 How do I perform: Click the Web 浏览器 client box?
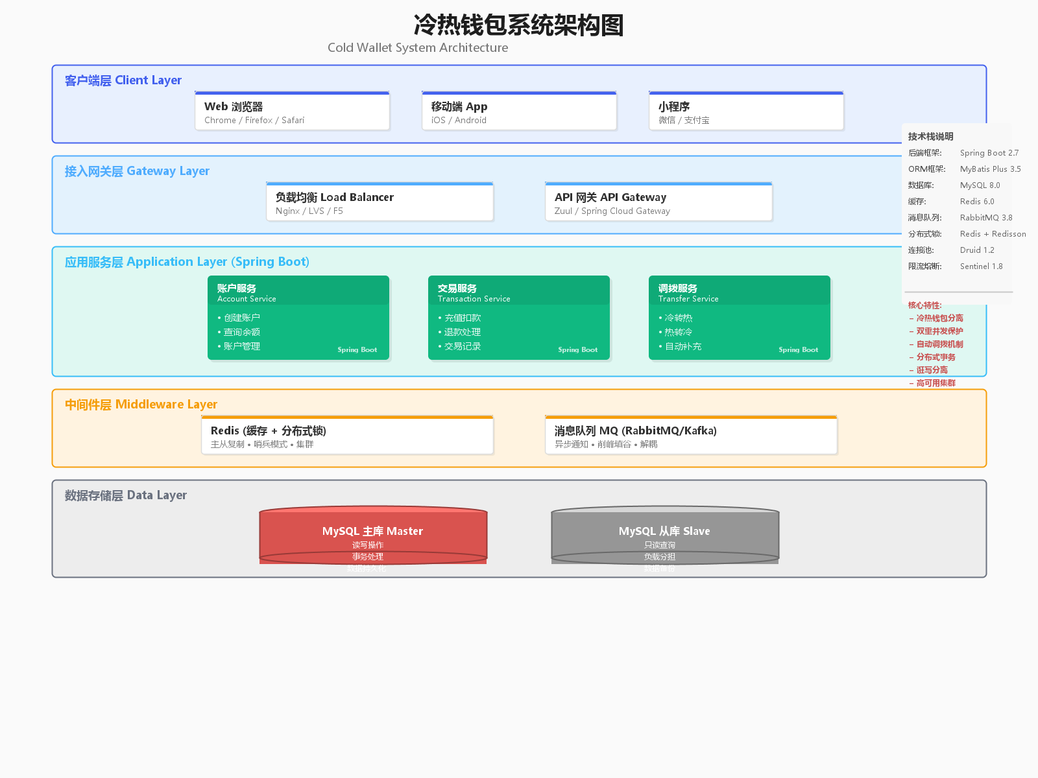pyautogui.click(x=292, y=111)
